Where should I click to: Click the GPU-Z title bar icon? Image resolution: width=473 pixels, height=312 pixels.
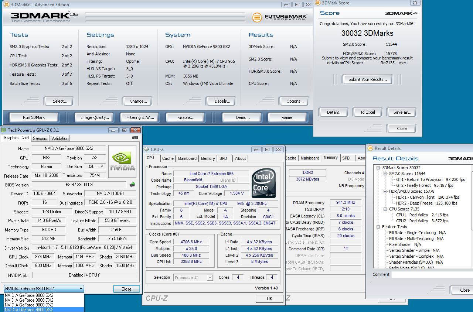[x=4, y=130]
